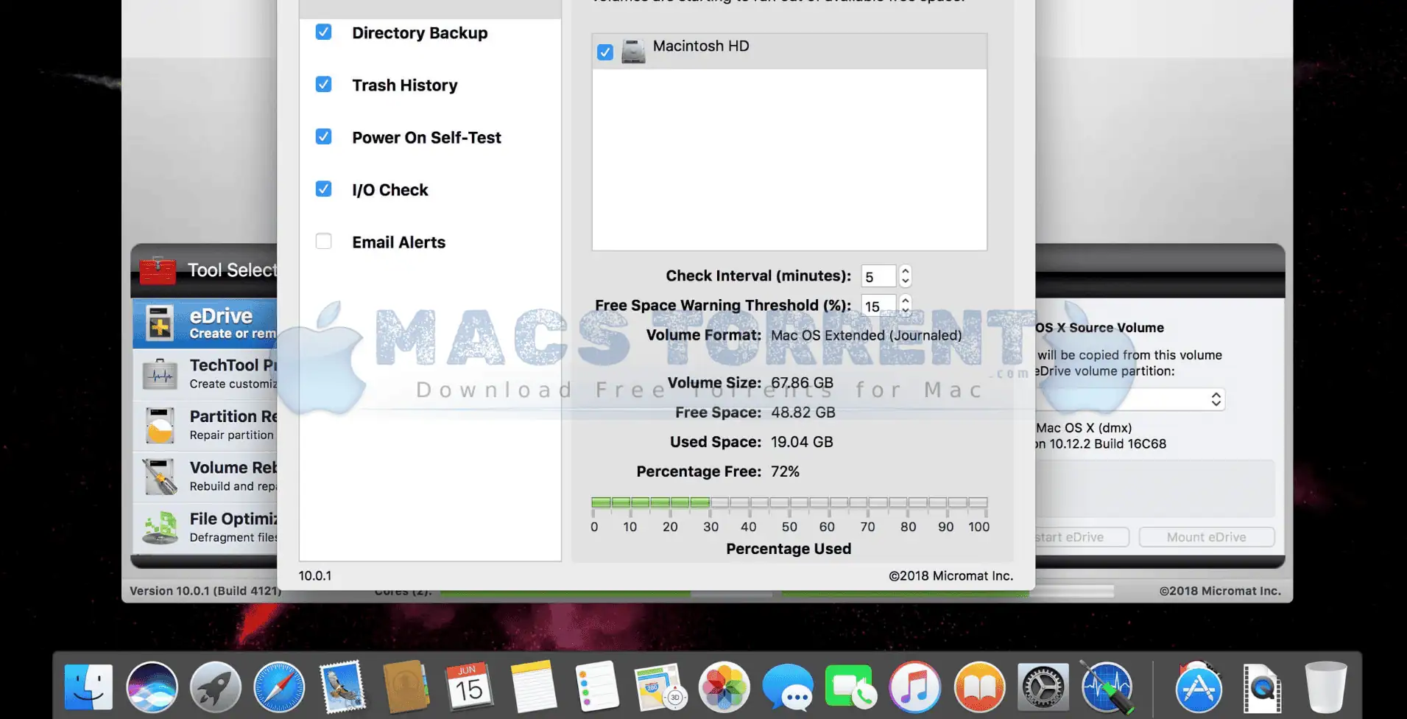Open Finder from the Dock

[88, 687]
